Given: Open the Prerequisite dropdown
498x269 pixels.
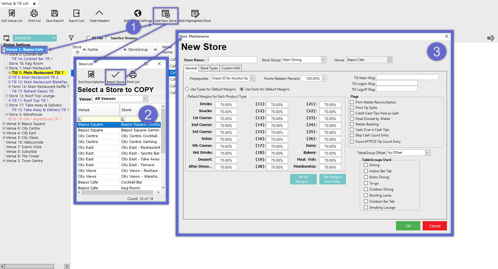Looking at the screenshot, I should pyautogui.click(x=252, y=78).
